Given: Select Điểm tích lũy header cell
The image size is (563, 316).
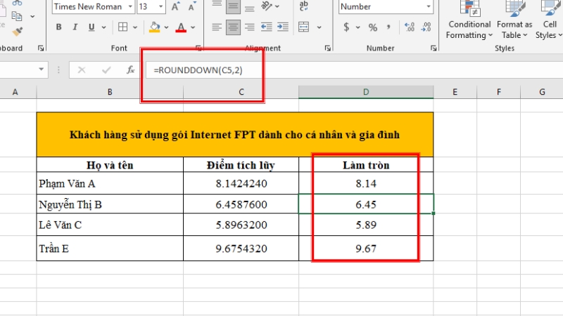Looking at the screenshot, I should [x=241, y=165].
